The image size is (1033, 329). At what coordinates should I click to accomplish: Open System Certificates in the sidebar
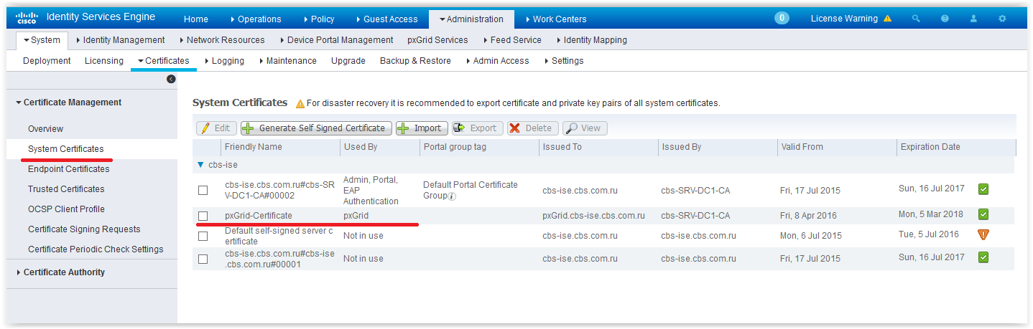[66, 149]
